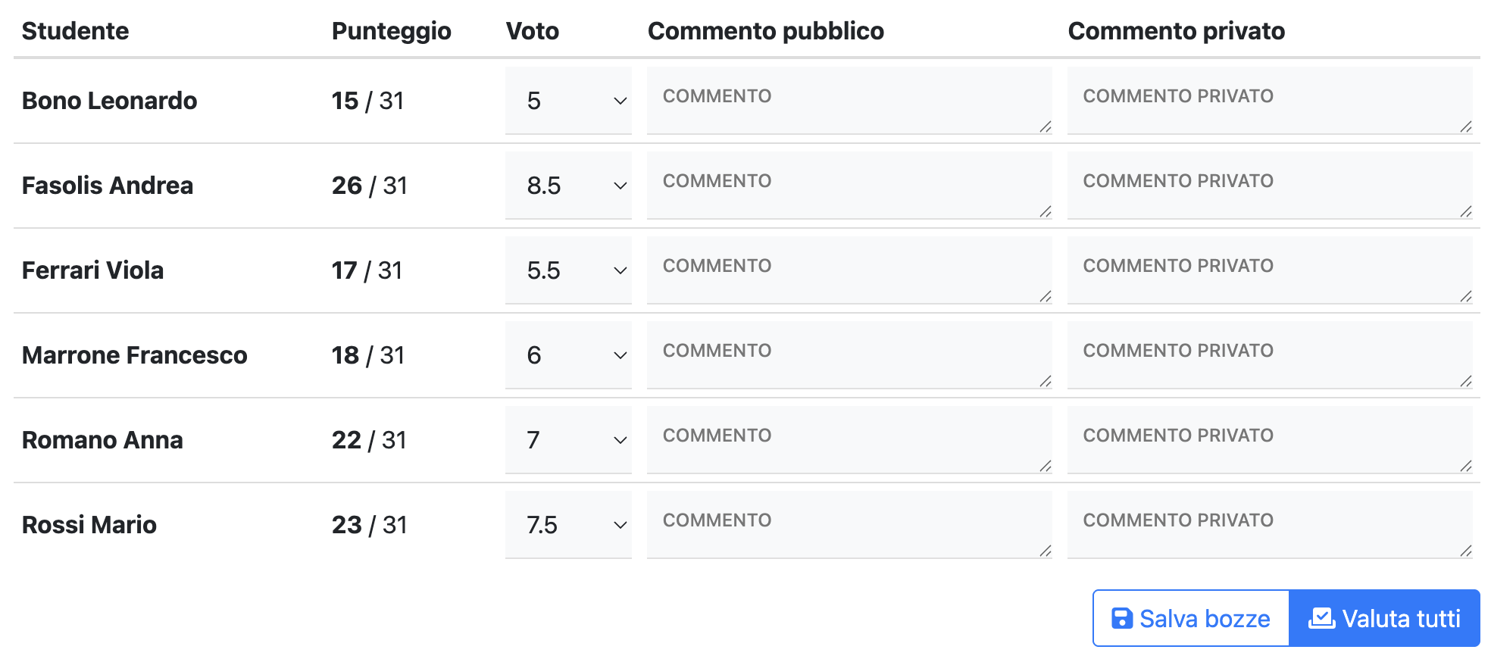Click the Commento field for Marrone Francesco
Viewport: 1491px width, 659px height.
coord(849,355)
